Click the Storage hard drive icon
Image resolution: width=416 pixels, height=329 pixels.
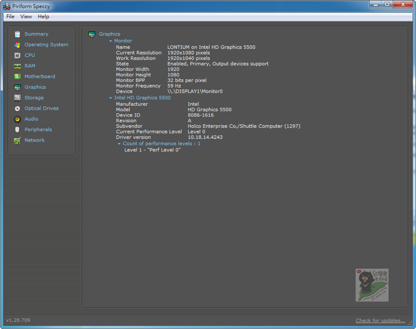click(17, 98)
